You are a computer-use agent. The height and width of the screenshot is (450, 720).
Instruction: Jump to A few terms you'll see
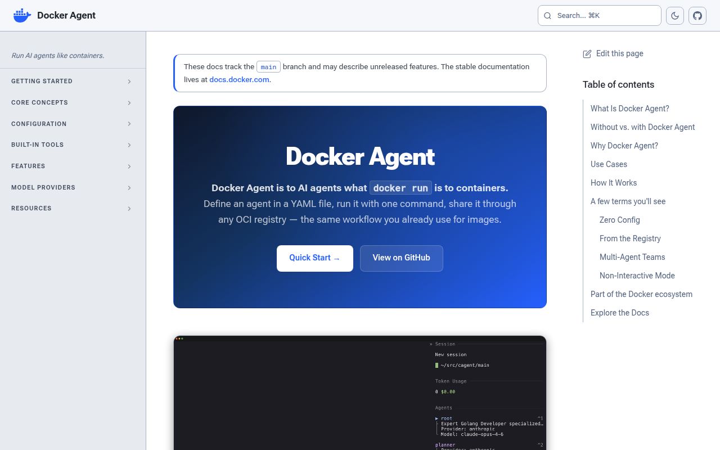pos(628,201)
